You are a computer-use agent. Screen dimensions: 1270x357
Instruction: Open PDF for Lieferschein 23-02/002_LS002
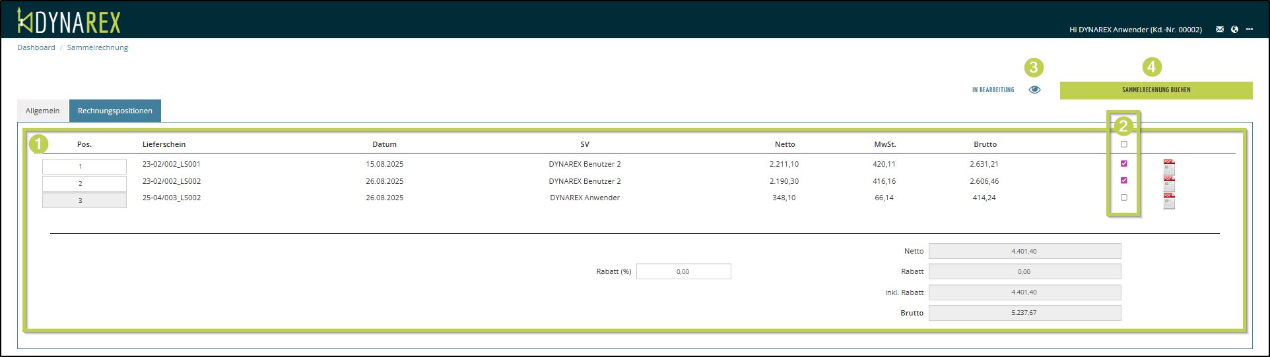point(1169,184)
